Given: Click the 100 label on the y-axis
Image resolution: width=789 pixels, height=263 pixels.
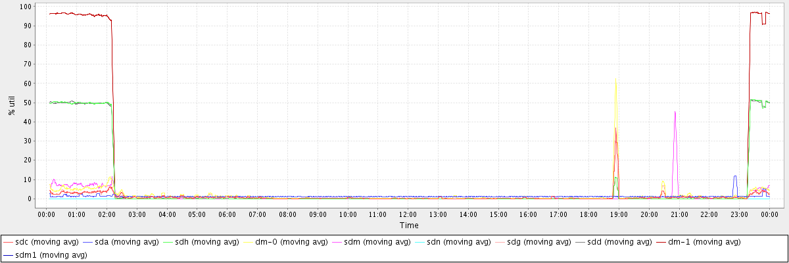Looking at the screenshot, I should tap(26, 7).
